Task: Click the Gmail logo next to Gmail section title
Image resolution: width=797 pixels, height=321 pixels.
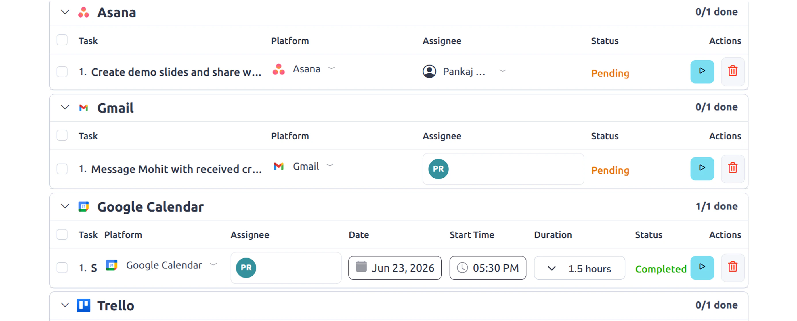Action: point(83,107)
